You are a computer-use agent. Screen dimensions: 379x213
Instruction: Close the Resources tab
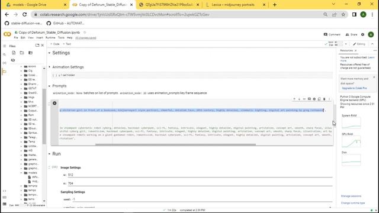tap(355, 51)
